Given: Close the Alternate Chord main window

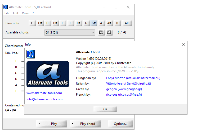Looking at the screenshot, I should pos(128,7).
